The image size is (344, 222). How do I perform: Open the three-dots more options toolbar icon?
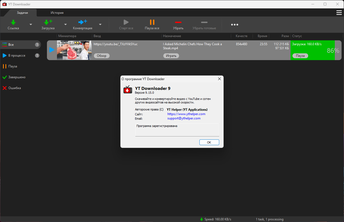click(x=235, y=25)
